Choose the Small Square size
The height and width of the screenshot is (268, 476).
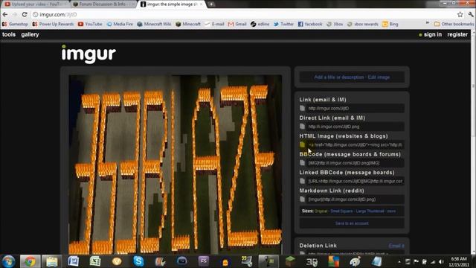pyautogui.click(x=341, y=211)
